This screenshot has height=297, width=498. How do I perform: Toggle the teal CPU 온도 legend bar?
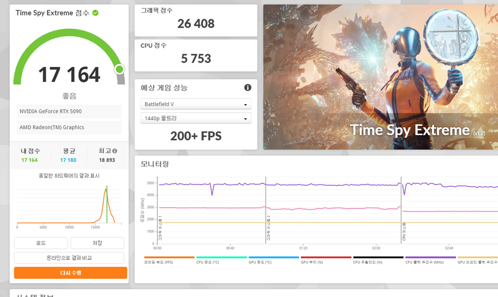(x=221, y=257)
